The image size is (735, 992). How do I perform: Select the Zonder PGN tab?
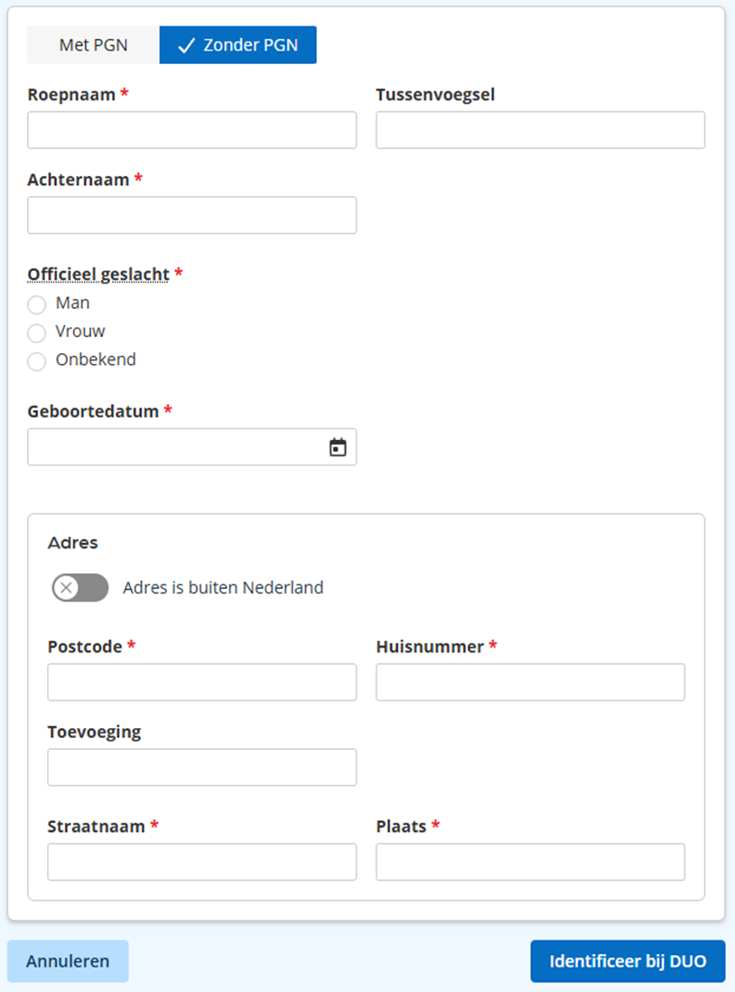(238, 45)
